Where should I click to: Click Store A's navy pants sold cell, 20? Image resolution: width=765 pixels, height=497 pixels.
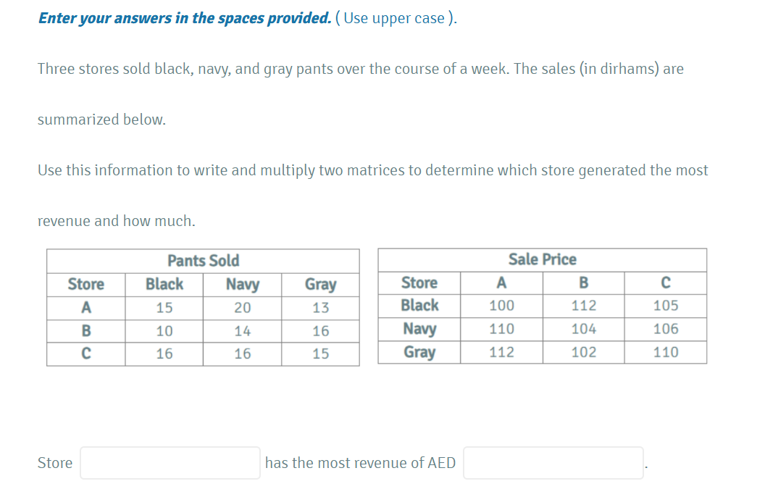[x=243, y=308]
